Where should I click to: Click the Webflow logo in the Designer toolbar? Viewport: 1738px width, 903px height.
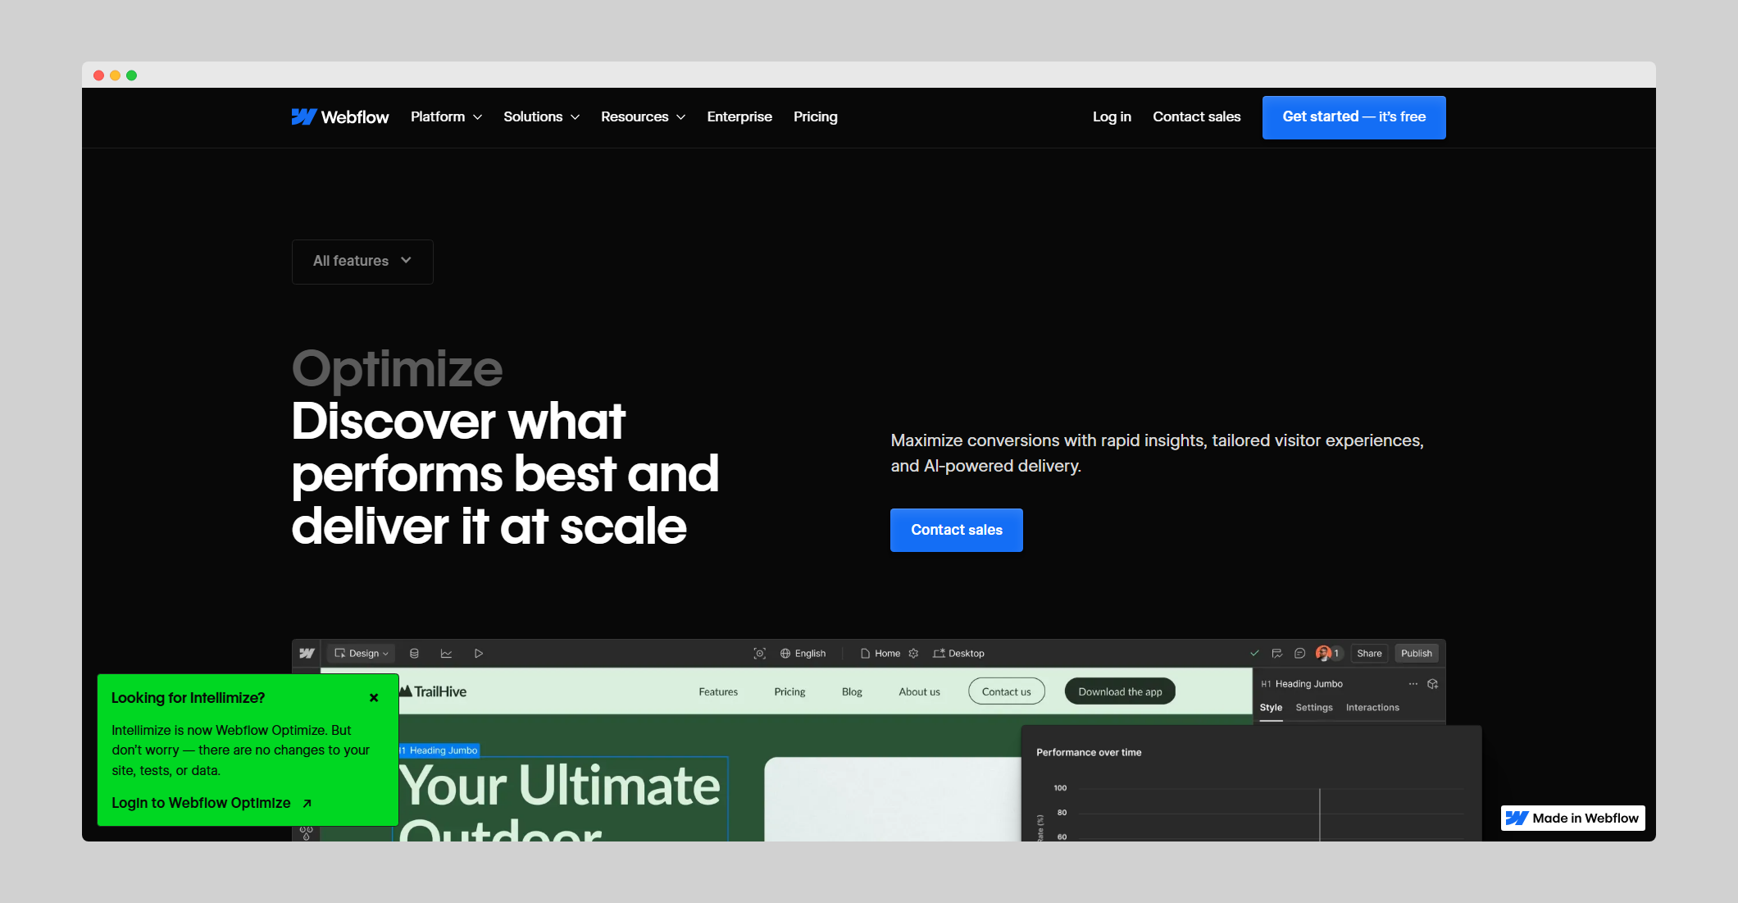pyautogui.click(x=307, y=654)
